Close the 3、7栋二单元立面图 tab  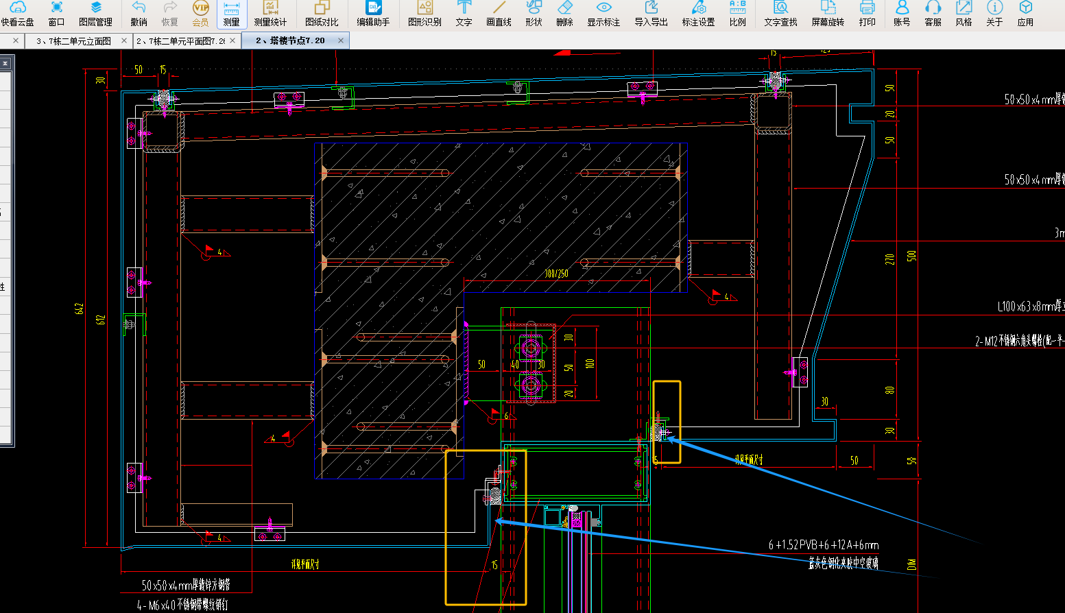124,41
